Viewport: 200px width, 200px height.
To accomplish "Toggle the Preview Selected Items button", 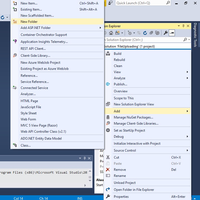I will (172, 33).
